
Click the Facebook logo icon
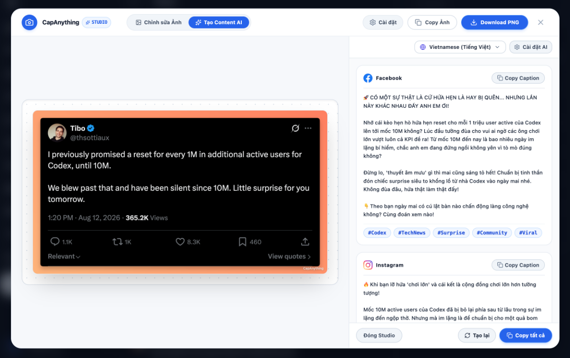[x=368, y=78]
